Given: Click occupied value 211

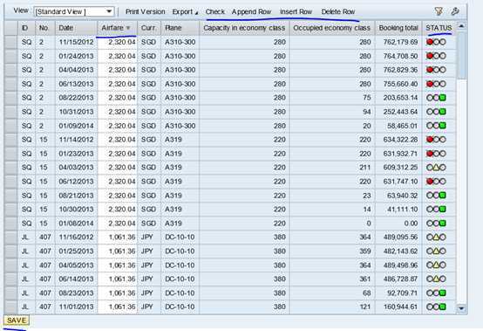Looking at the screenshot, I should click(x=365, y=168).
